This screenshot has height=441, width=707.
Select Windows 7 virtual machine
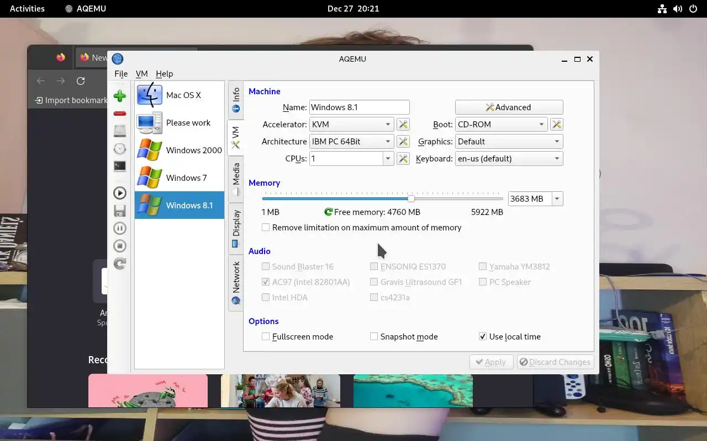[x=180, y=178]
